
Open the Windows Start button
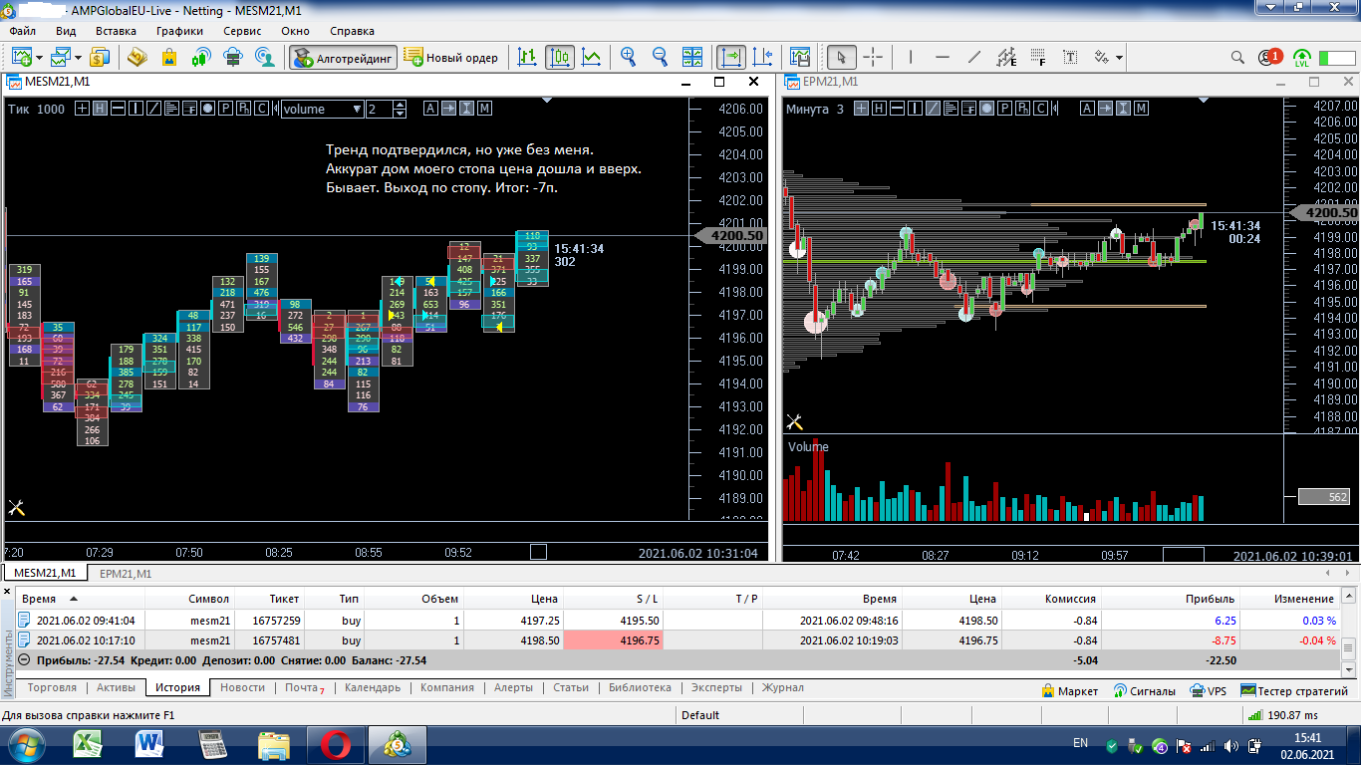click(x=26, y=743)
